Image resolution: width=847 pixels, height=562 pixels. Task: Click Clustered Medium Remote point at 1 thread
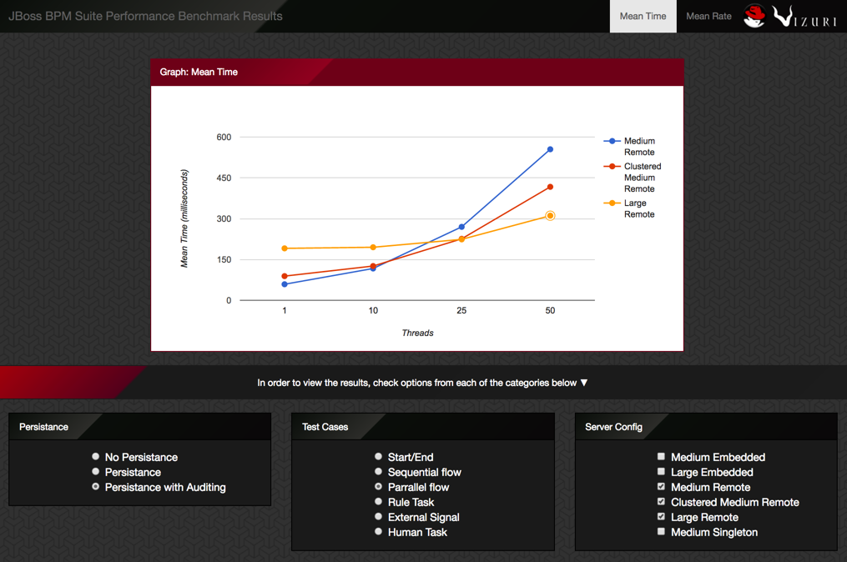coord(285,276)
